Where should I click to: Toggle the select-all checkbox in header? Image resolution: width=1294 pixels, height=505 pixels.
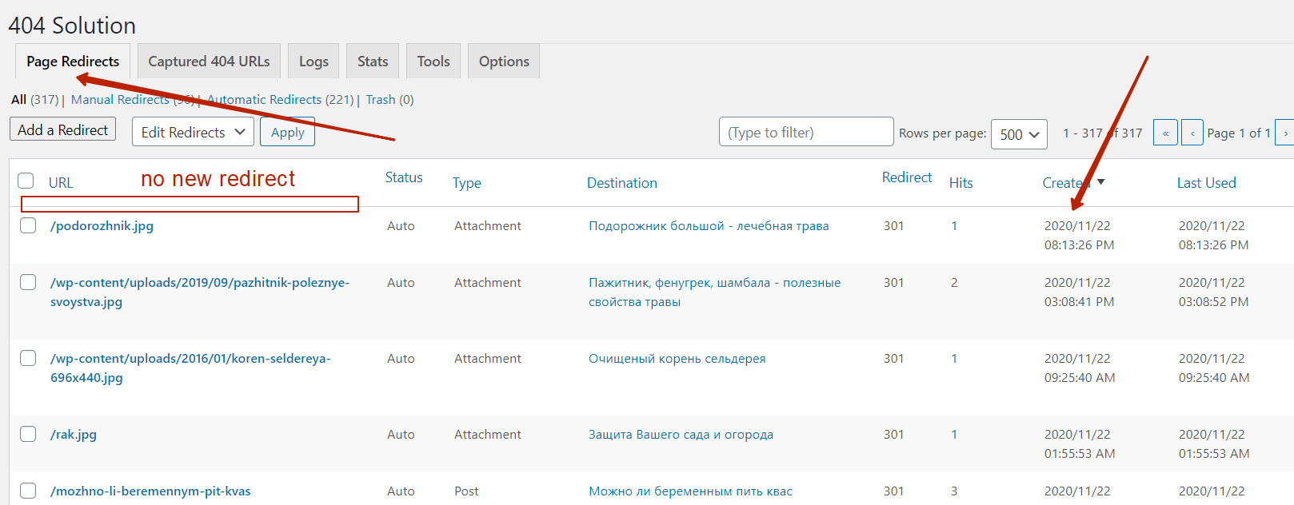[x=26, y=181]
